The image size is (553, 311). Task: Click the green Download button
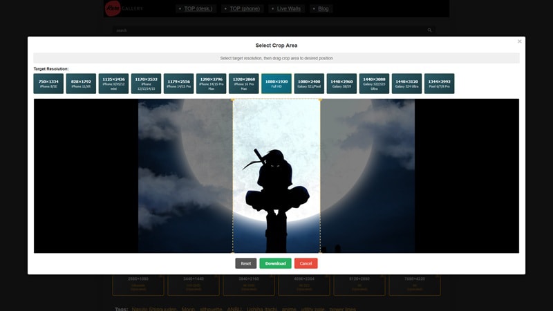[x=275, y=263]
